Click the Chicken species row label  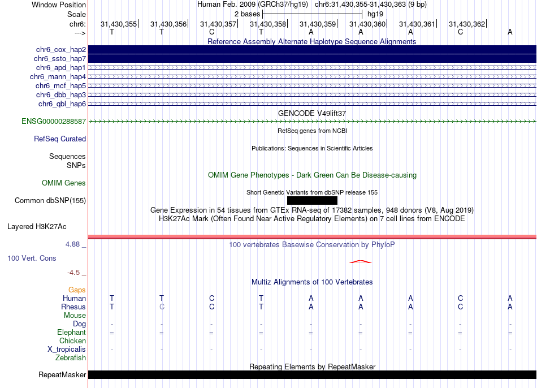tap(72, 340)
